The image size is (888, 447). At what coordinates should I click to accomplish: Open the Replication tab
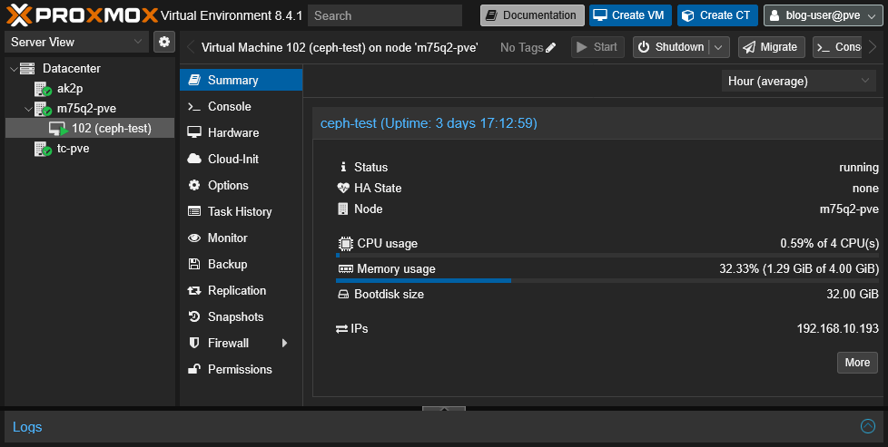(242, 290)
